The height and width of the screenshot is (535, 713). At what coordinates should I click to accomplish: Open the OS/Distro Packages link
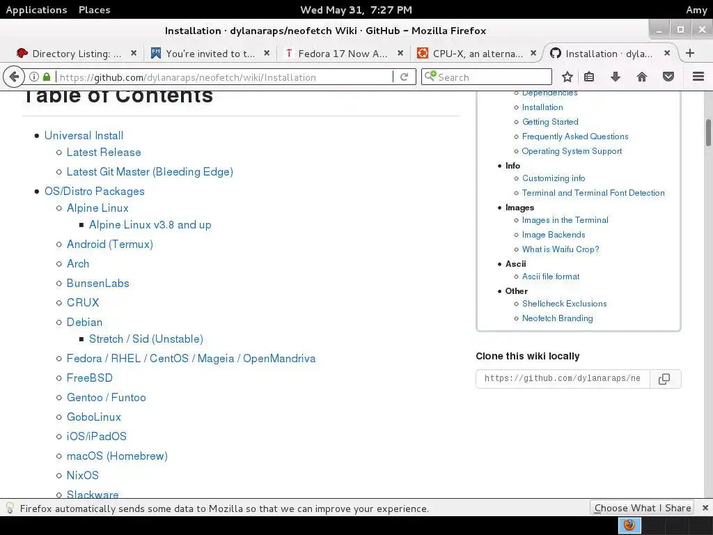(94, 192)
